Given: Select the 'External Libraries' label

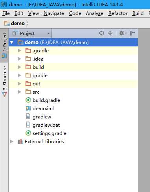Looking at the screenshot, I should (44, 142).
